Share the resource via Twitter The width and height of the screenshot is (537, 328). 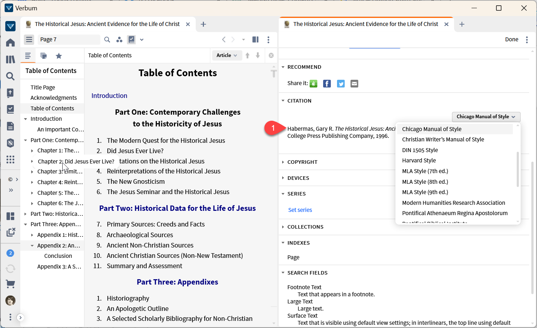[341, 83]
